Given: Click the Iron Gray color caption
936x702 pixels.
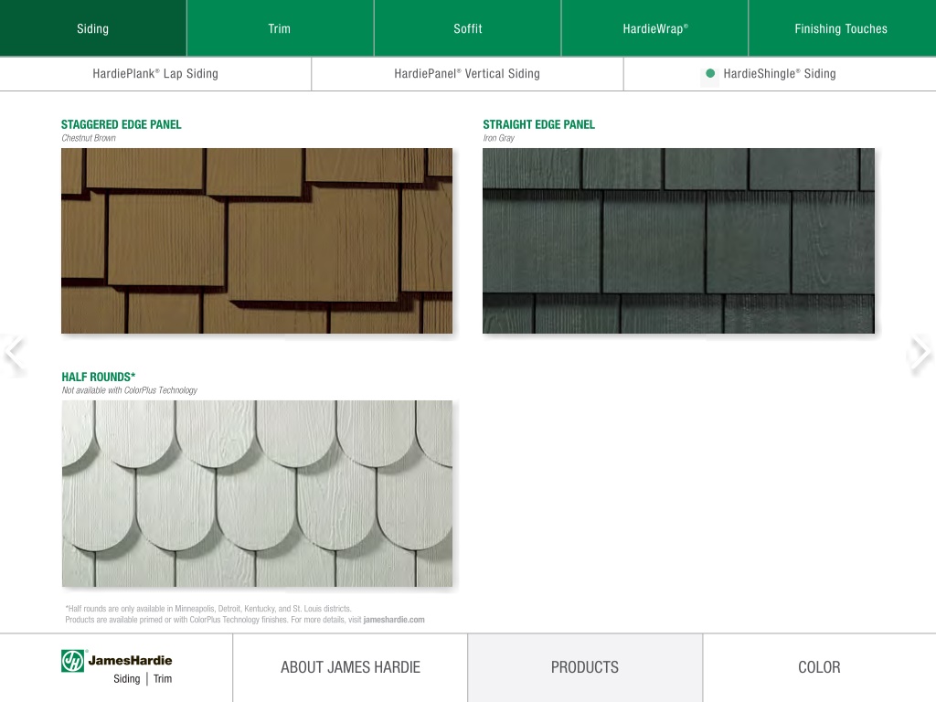Looking at the screenshot, I should tap(498, 138).
